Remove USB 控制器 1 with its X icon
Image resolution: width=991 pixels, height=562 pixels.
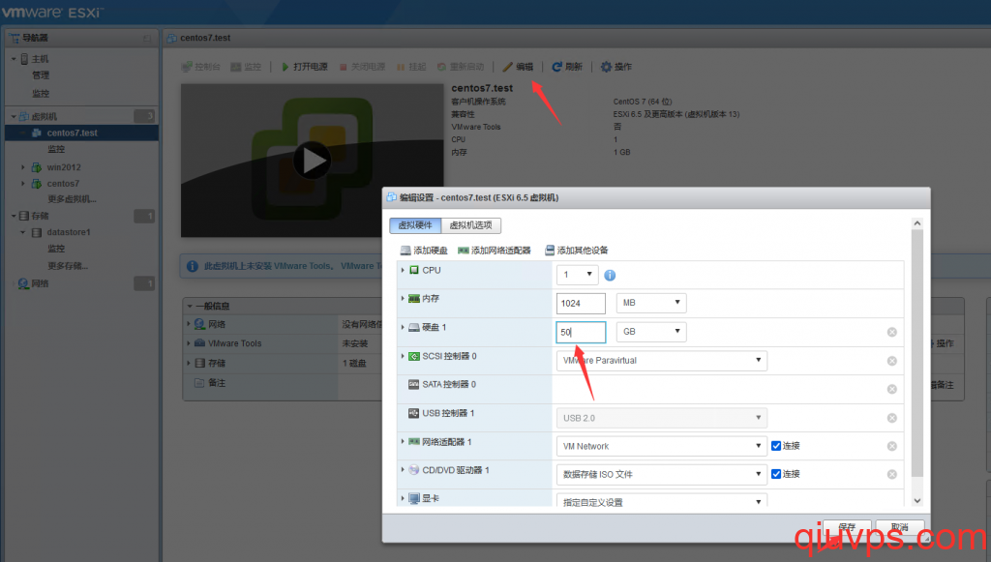(891, 418)
